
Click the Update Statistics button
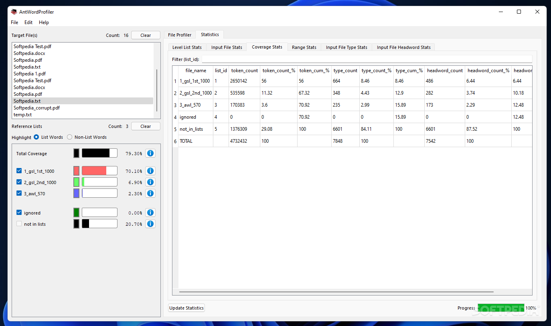pyautogui.click(x=186, y=308)
